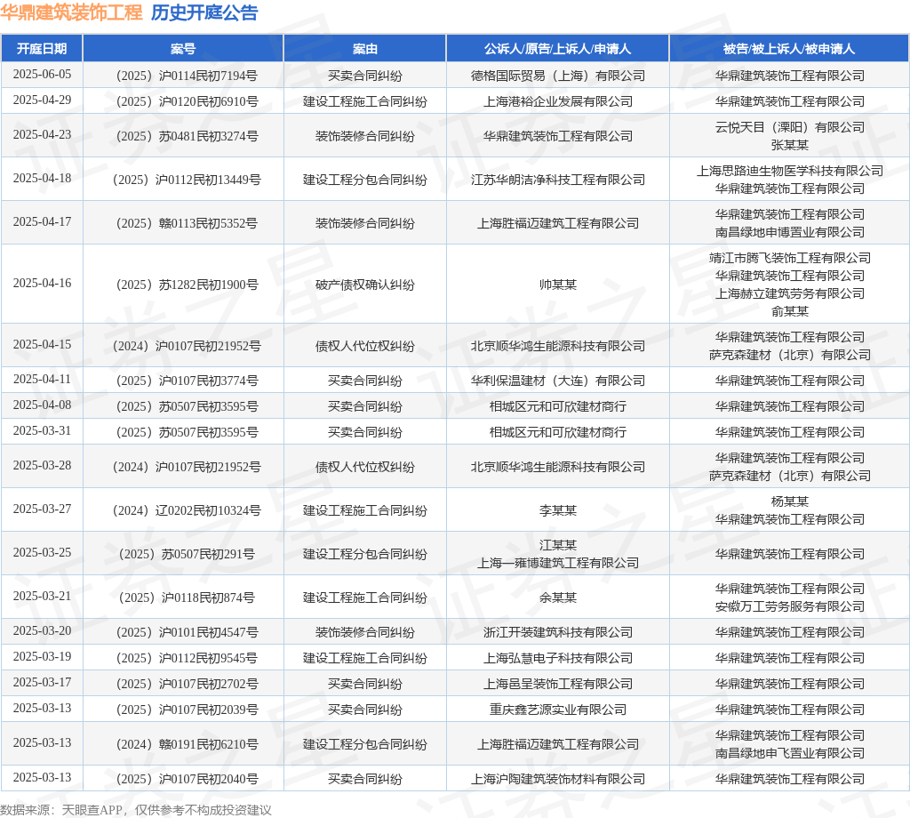The width and height of the screenshot is (910, 818).
Task: Click defendant 萨克森建材 in 2025-04-15 row
Action: [789, 355]
